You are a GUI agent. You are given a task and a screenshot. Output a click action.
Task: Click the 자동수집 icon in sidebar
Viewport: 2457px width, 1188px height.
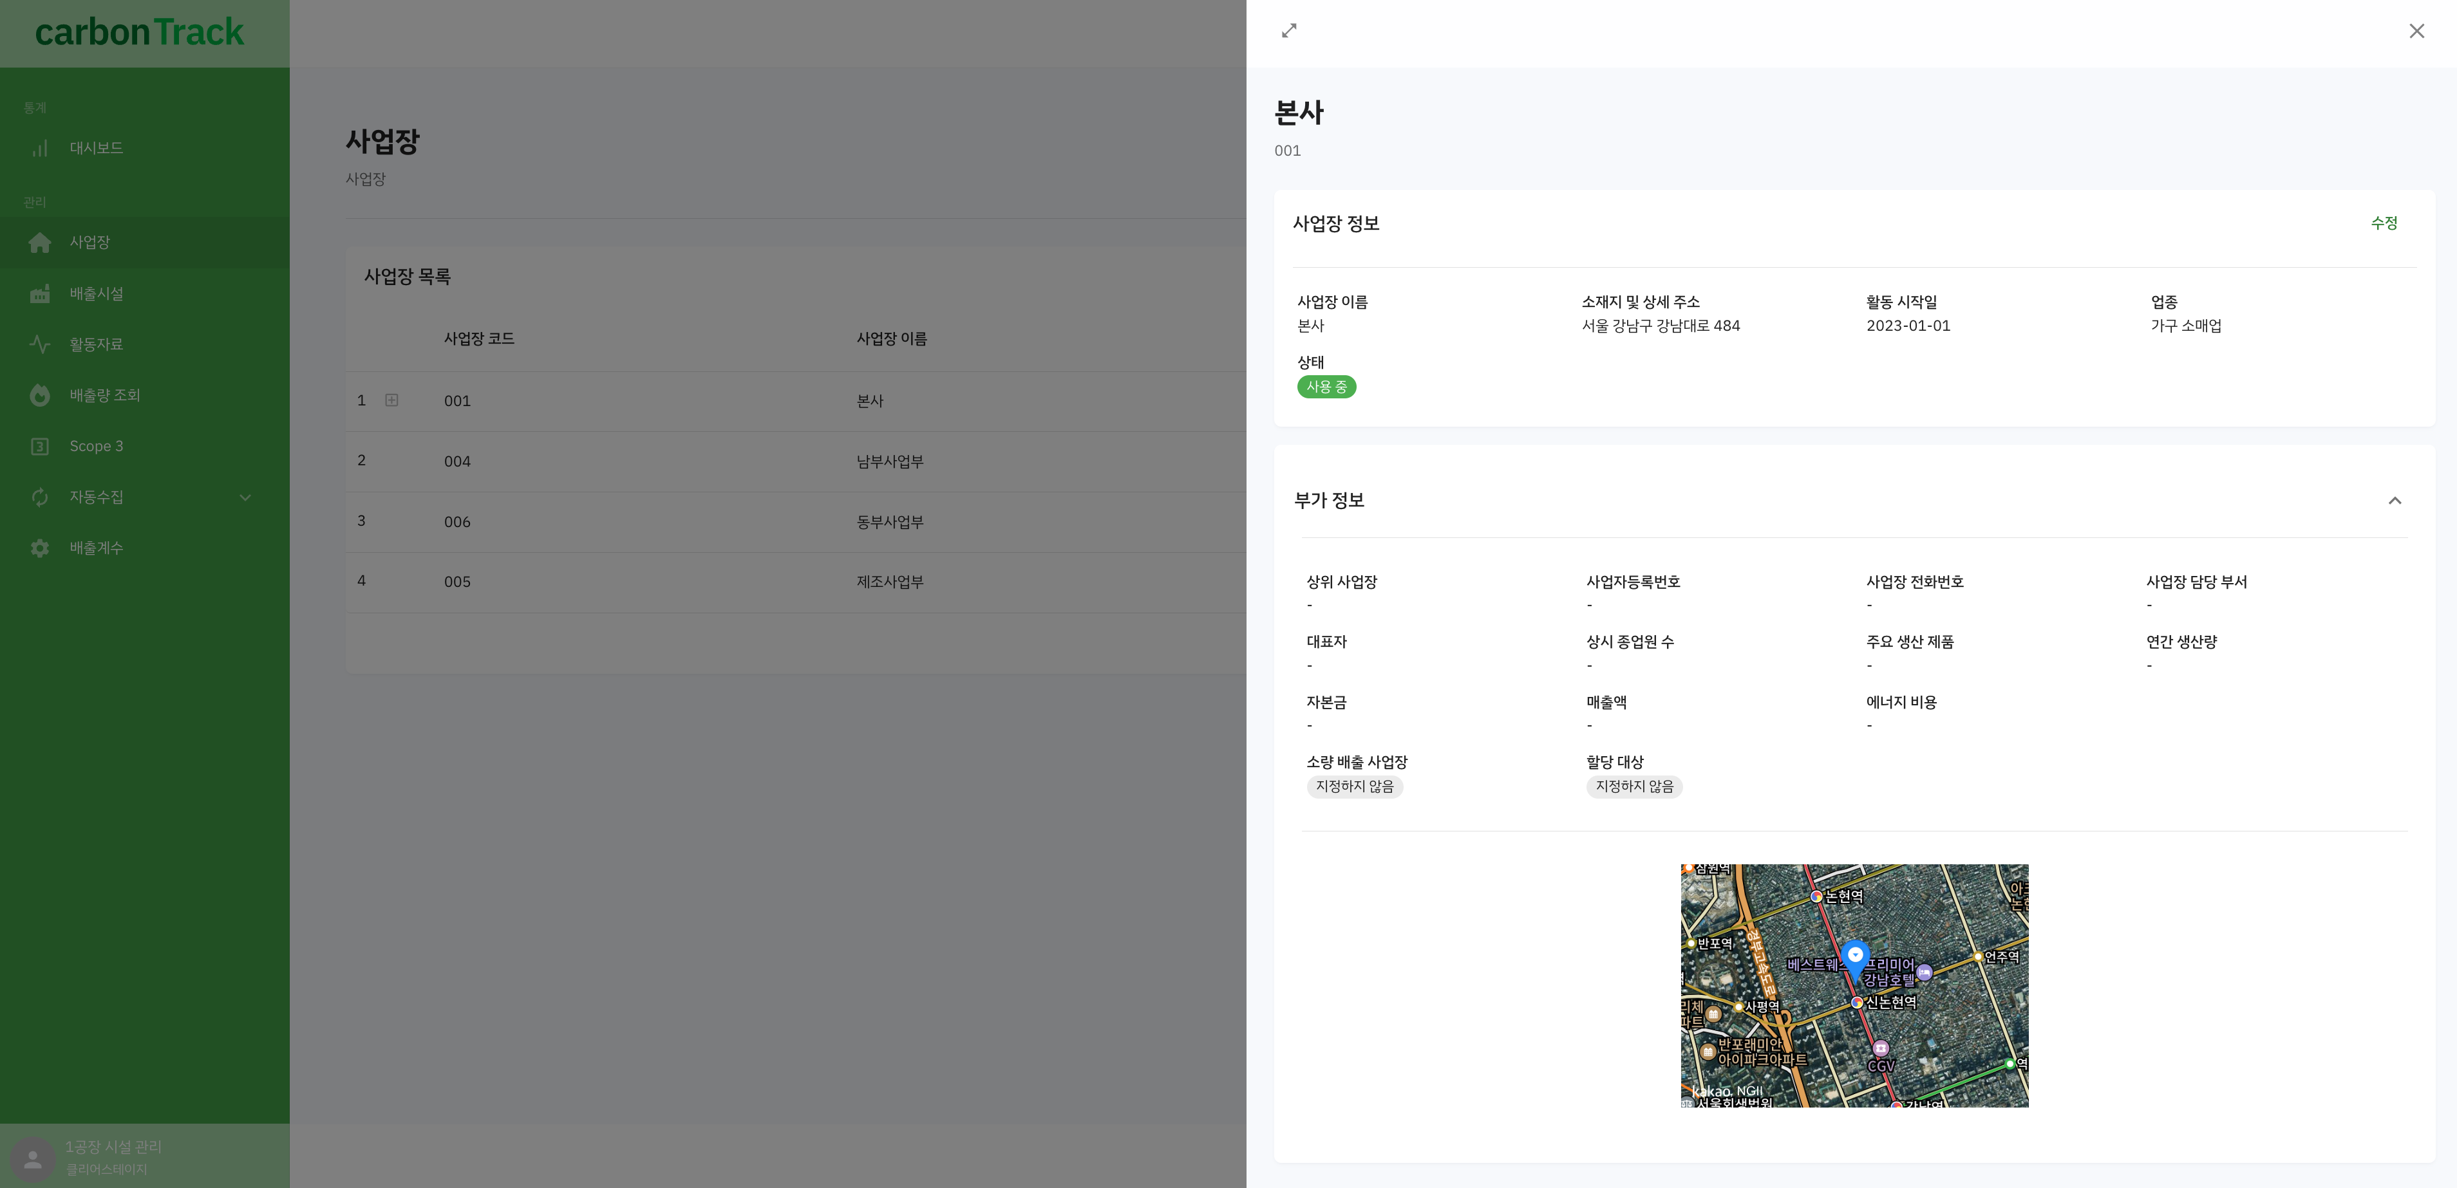[41, 496]
